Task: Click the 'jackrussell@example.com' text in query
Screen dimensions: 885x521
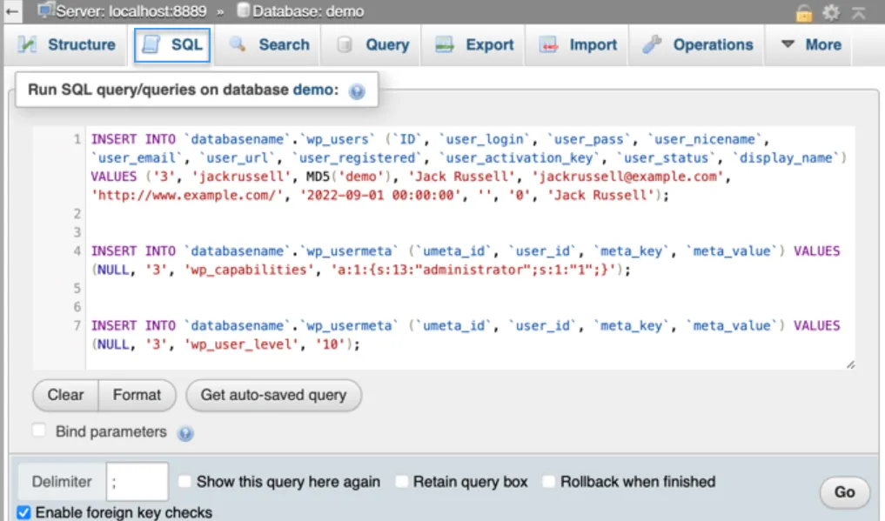Action: (627, 177)
